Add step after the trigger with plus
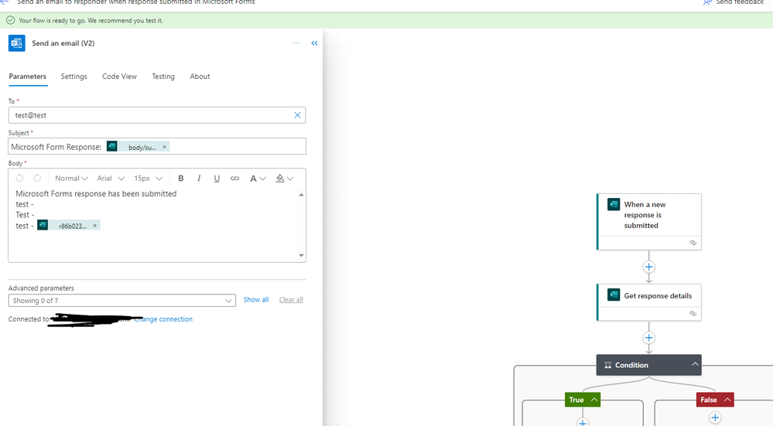Image resolution: width=773 pixels, height=426 pixels. click(648, 267)
